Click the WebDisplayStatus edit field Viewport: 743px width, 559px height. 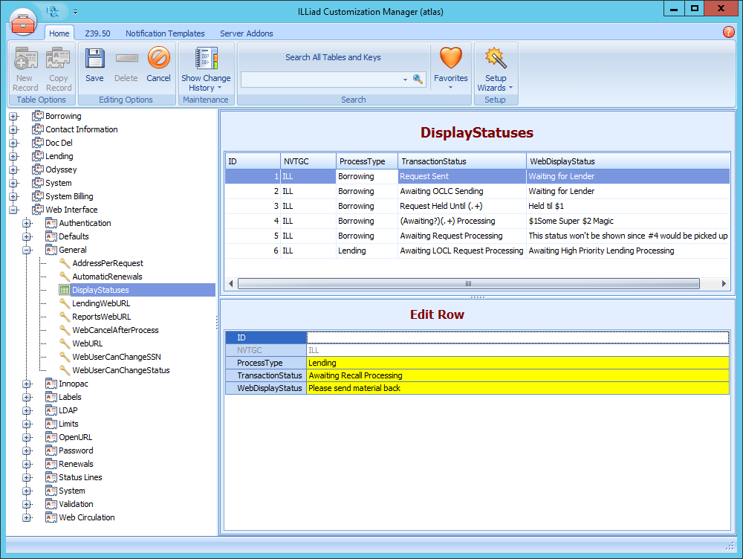(x=446, y=388)
